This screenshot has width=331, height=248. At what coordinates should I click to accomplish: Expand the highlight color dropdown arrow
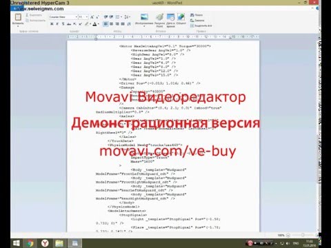point(90,24)
